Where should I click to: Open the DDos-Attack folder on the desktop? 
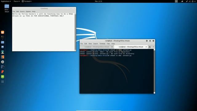[x=7, y=8]
